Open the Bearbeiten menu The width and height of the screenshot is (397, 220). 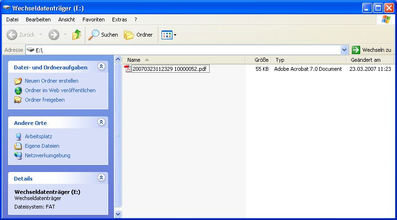pyautogui.click(x=38, y=19)
